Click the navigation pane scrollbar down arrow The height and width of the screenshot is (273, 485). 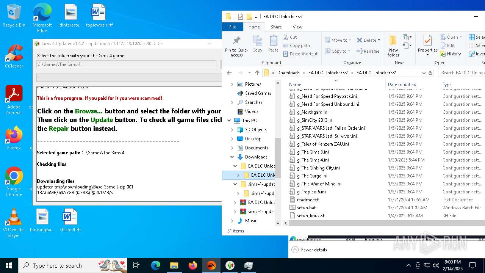point(278,223)
